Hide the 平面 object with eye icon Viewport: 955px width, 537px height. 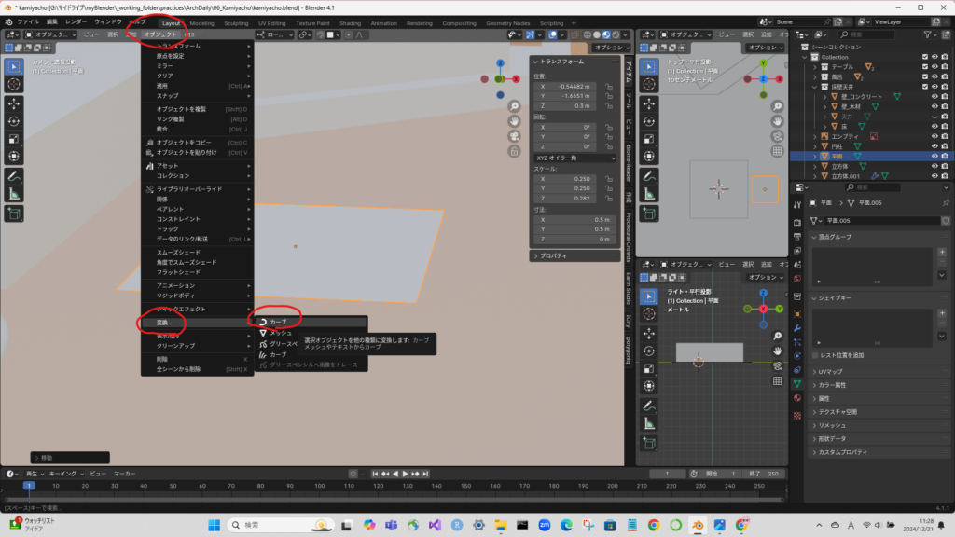(x=935, y=157)
